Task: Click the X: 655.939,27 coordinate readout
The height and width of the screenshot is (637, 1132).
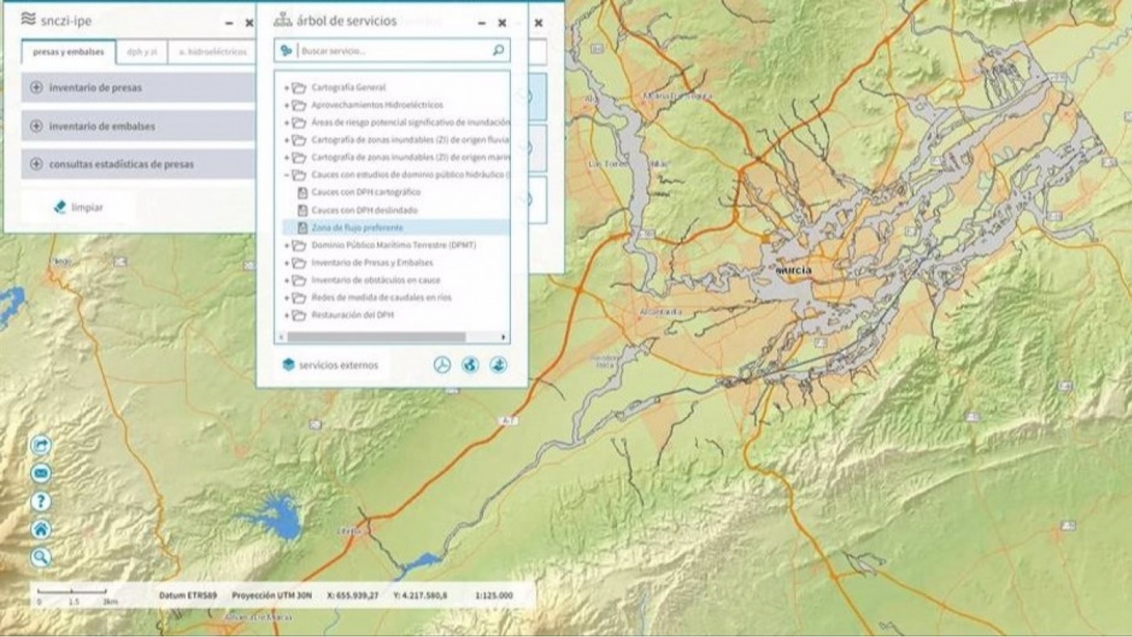Action: (x=353, y=595)
